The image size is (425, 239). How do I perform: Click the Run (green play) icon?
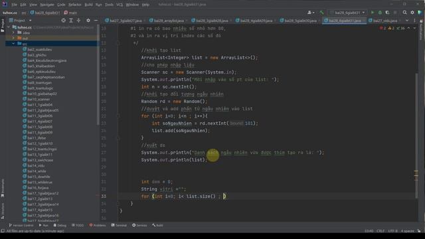[373, 13]
